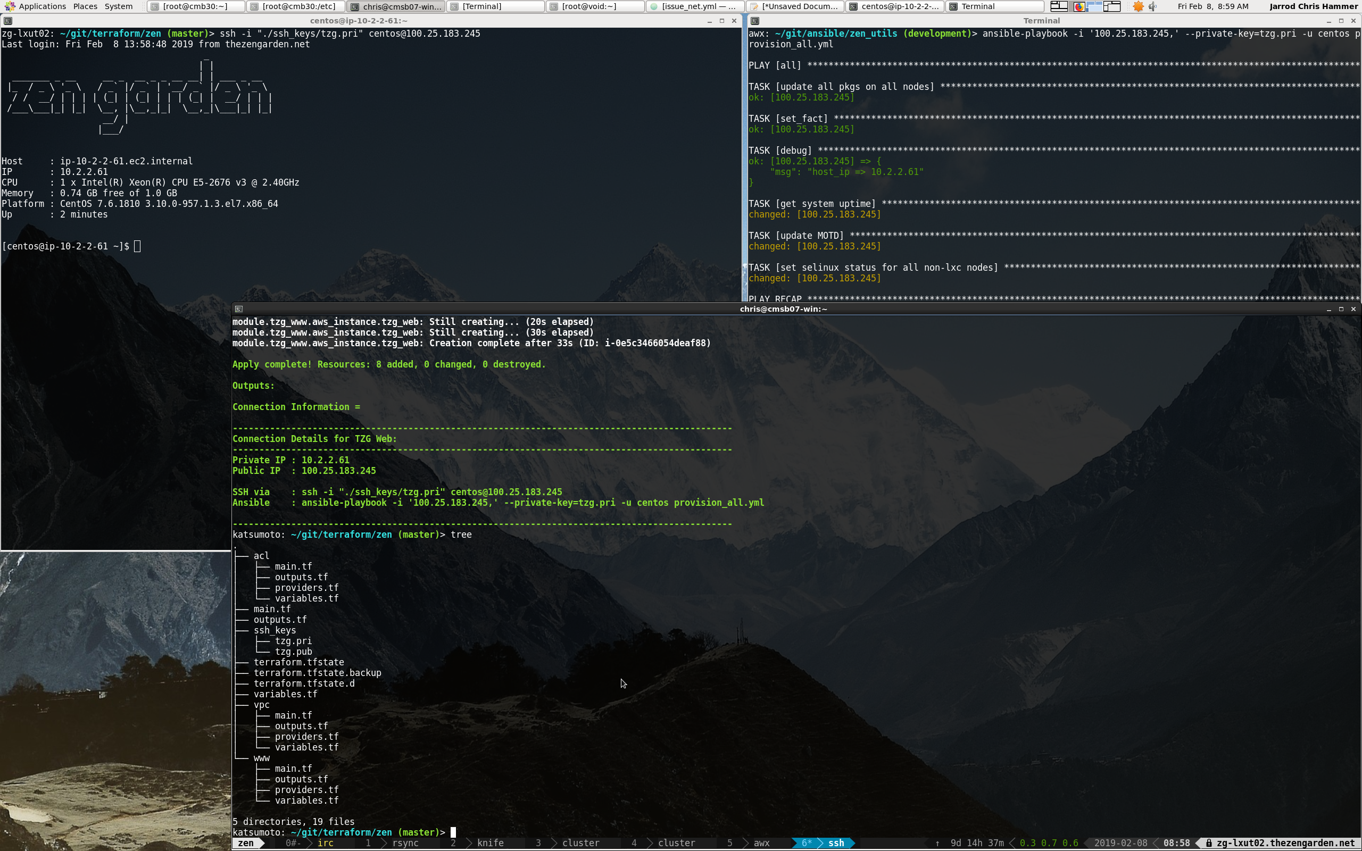Image resolution: width=1362 pixels, height=851 pixels.
Task: Select first workspace in workspace switcher
Action: click(x=1059, y=6)
